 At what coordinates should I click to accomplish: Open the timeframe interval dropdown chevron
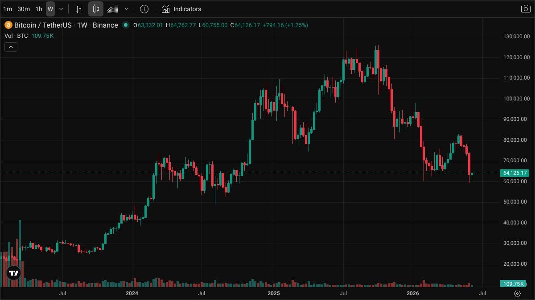point(61,9)
